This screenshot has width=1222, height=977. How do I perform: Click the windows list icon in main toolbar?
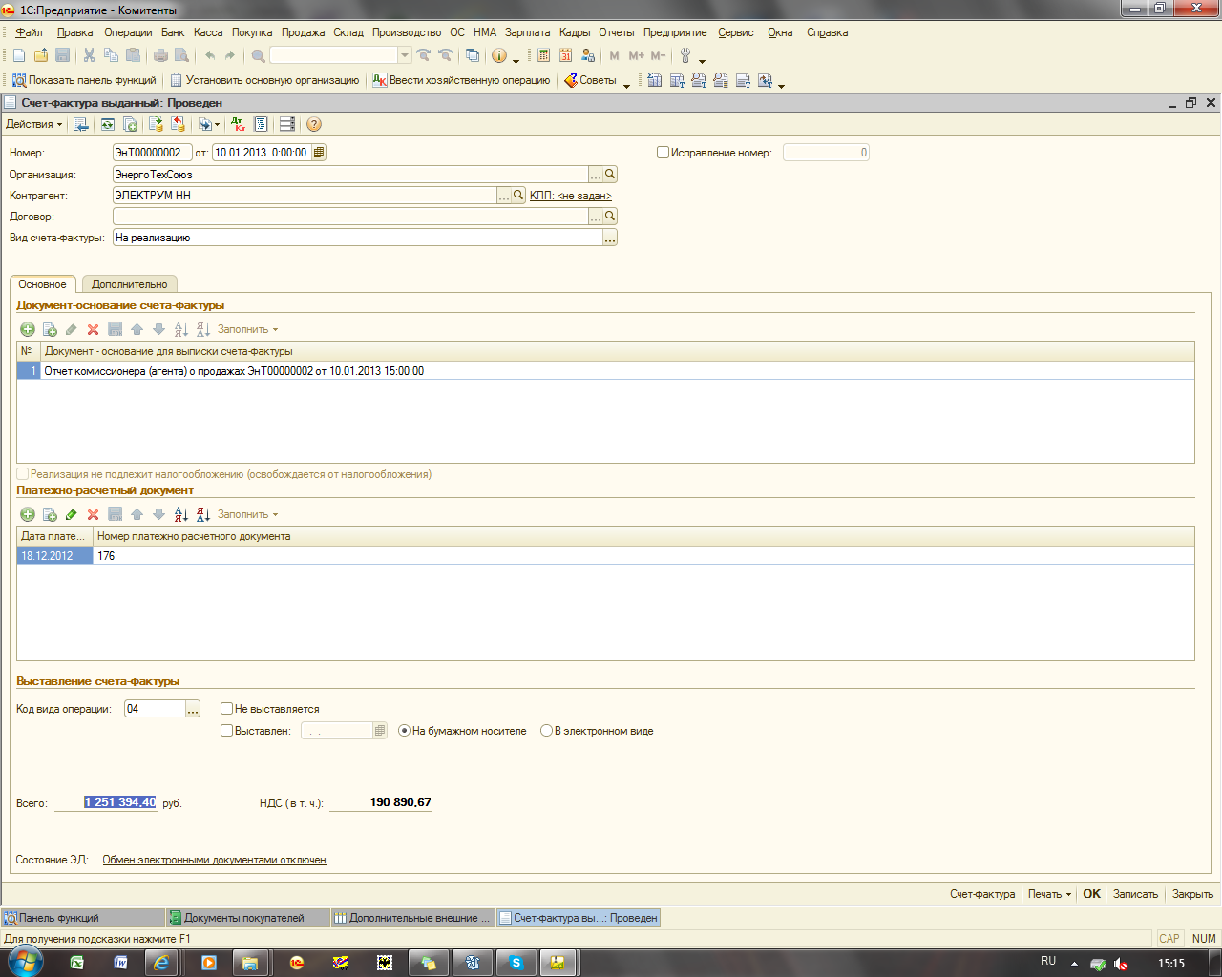click(472, 56)
